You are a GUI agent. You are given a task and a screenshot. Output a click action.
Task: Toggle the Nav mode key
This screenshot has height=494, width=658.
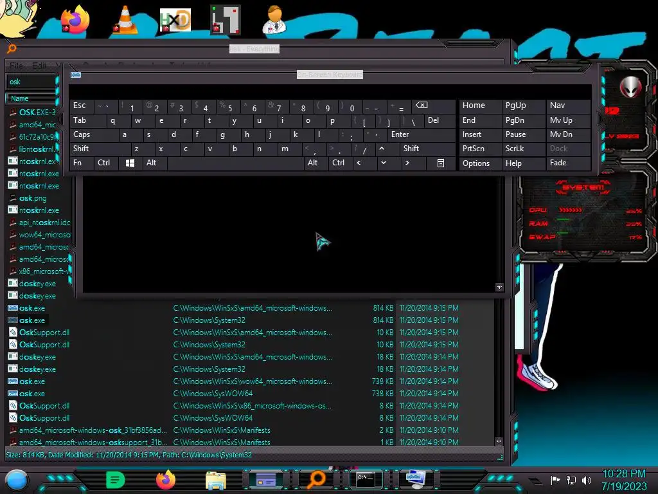pos(568,105)
